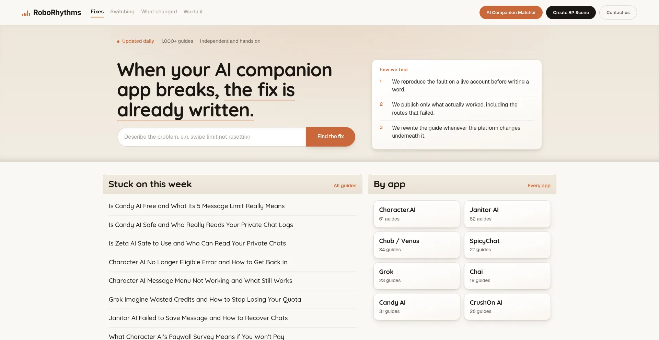Open Grok Imagine Wasted Credits guide
This screenshot has width=659, height=340.
point(205,300)
